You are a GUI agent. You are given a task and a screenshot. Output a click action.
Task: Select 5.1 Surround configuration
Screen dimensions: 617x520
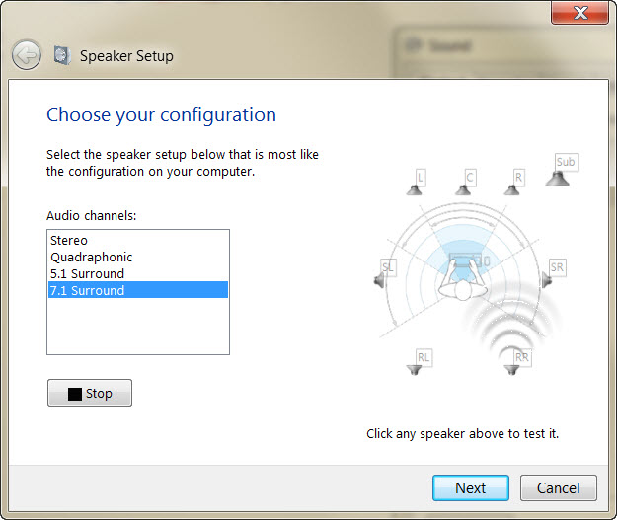(88, 273)
